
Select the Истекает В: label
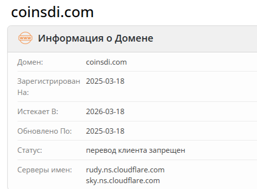click(38, 112)
